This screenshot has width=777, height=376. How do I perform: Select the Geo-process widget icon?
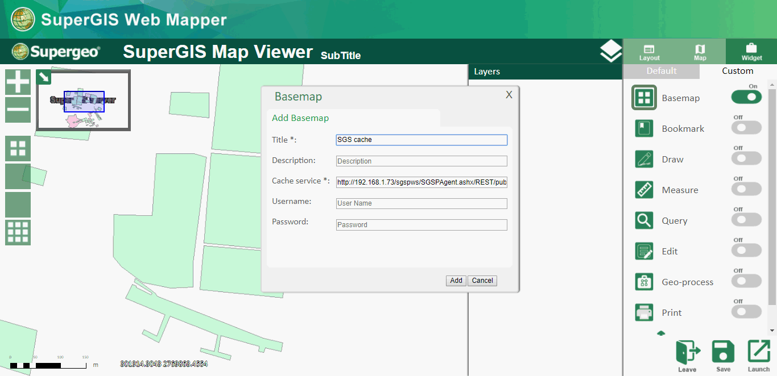[644, 282]
